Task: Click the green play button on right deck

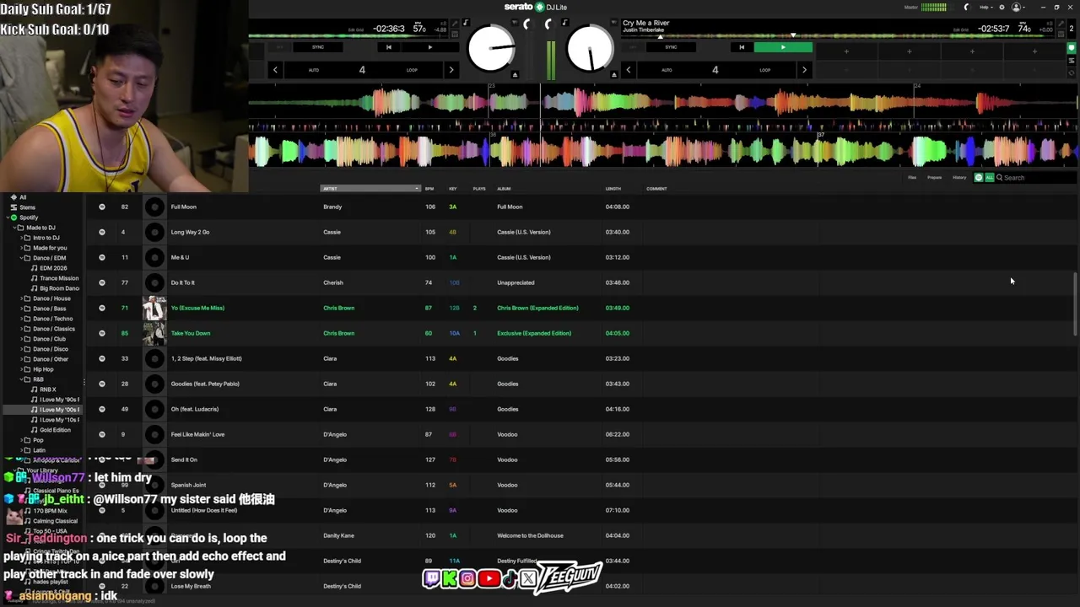Action: (783, 47)
